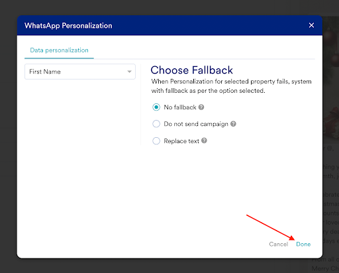This screenshot has height=273, width=339.
Task: Click the WhatsApp Personalization title bar
Action: 169,25
